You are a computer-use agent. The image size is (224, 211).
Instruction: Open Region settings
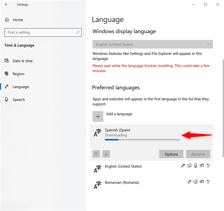pos(18,74)
